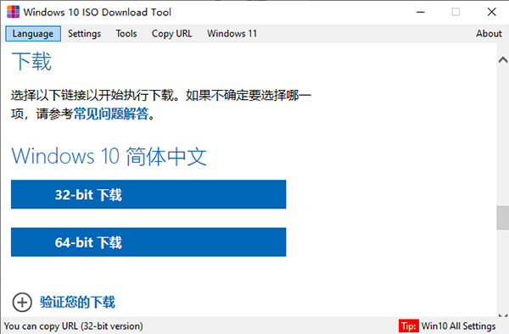Follow the 常见问题解答 FAQ link
Screen dimensions: 509x334
tap(111, 114)
